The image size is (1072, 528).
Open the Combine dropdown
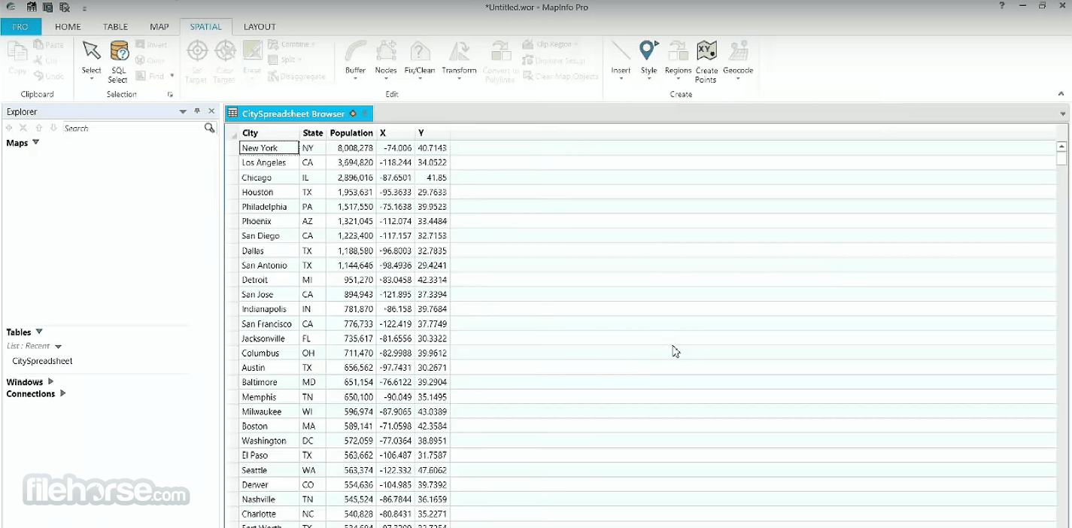click(x=313, y=45)
